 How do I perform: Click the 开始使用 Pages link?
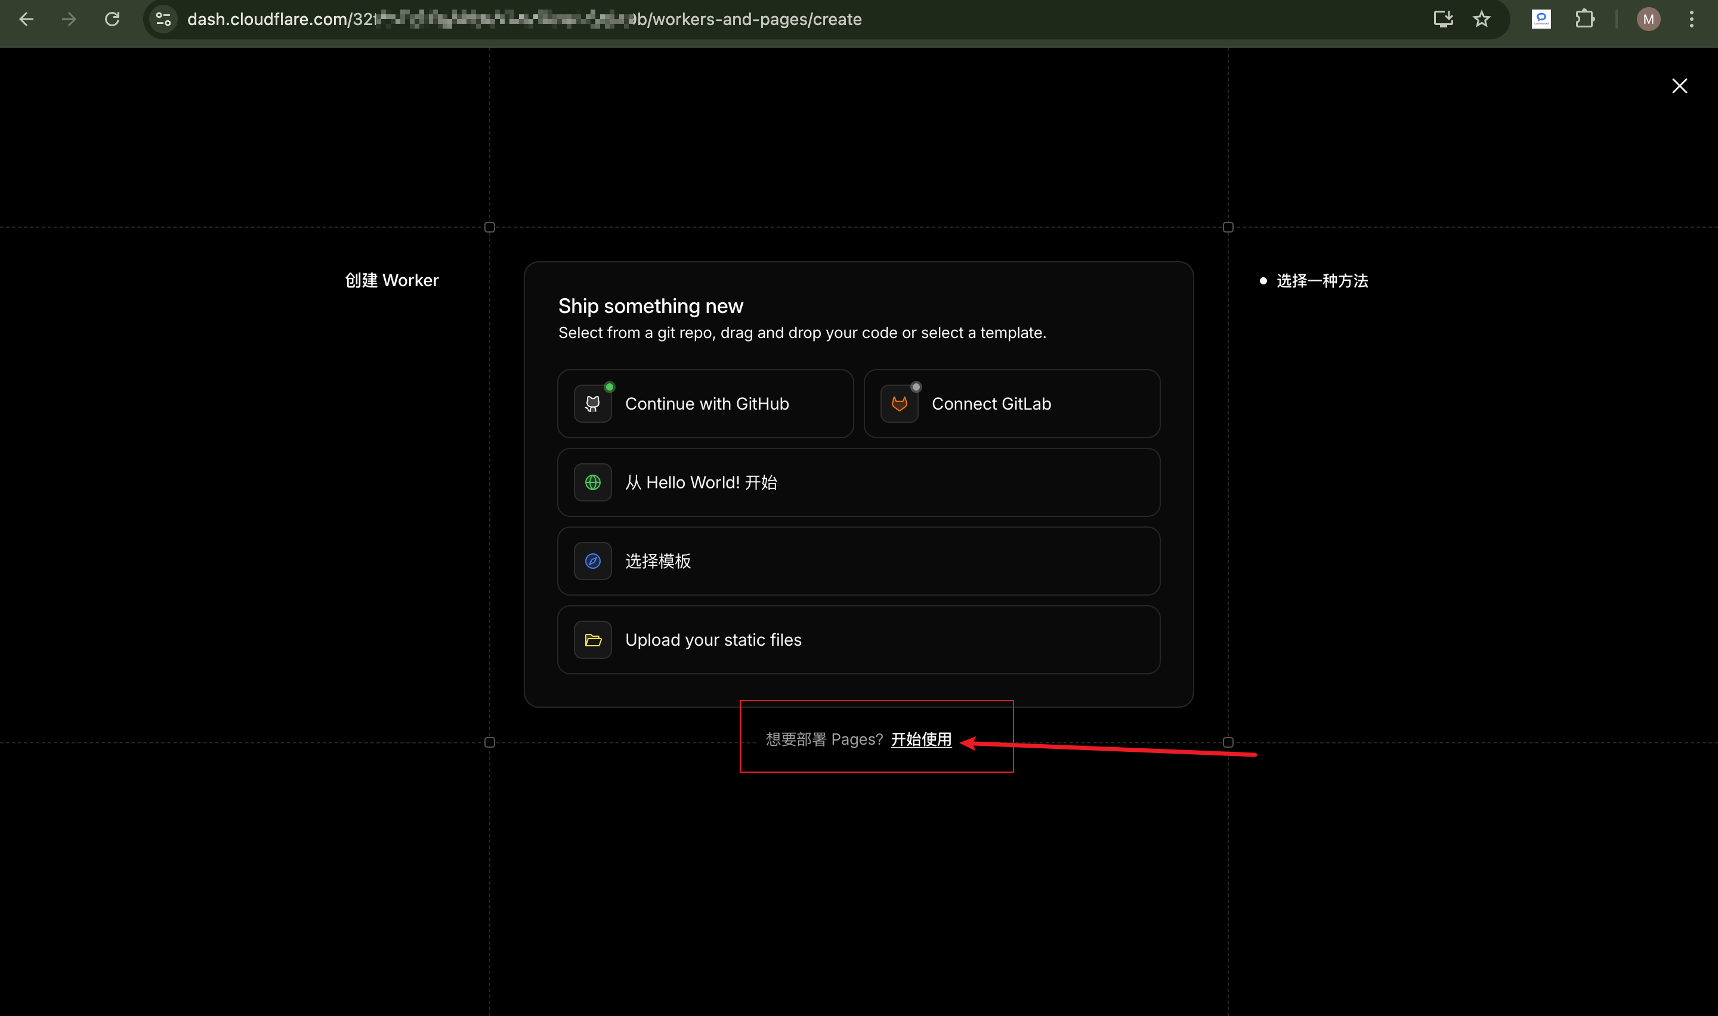920,739
